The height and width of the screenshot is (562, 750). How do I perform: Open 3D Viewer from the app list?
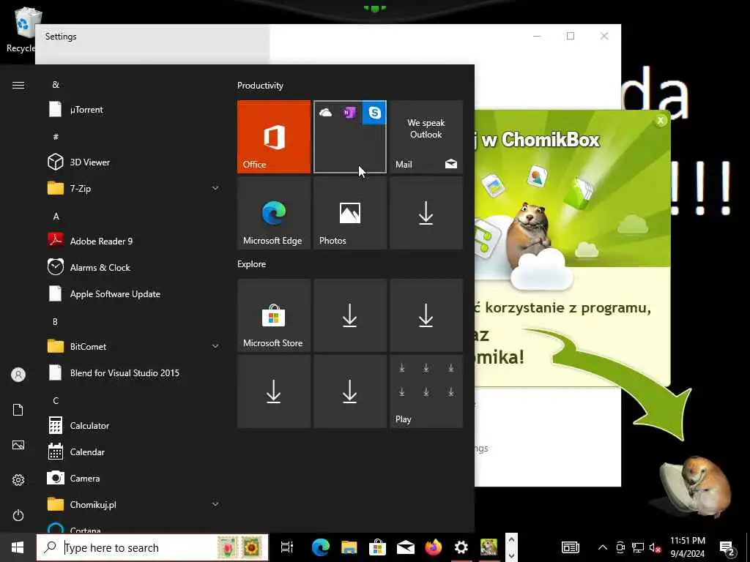pyautogui.click(x=134, y=162)
